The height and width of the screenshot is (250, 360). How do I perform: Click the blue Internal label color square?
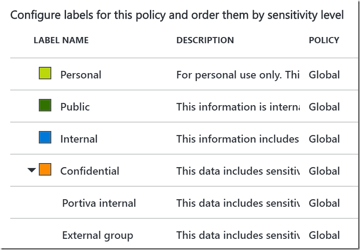click(45, 137)
